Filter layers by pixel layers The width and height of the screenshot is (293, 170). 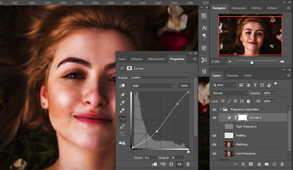[x=241, y=85]
